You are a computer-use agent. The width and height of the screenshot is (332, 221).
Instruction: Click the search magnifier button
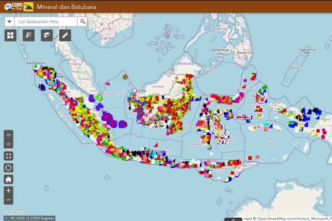[x=82, y=22]
